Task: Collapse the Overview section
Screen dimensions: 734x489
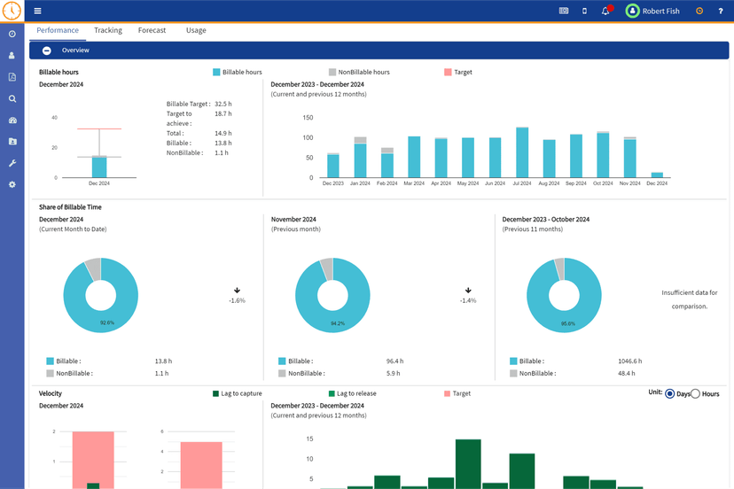Action: (x=47, y=50)
